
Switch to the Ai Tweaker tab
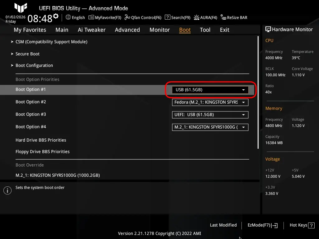point(92,30)
